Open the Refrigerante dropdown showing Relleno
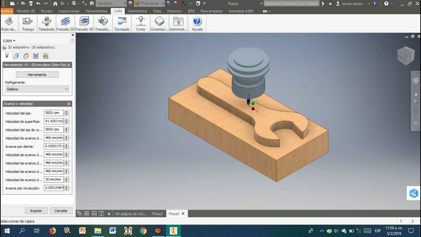 tap(37, 89)
